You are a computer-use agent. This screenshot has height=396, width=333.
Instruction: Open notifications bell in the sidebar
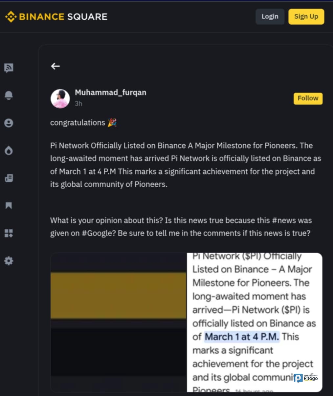tap(9, 95)
